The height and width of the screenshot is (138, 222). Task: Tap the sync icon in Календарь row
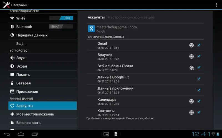click(x=191, y=101)
